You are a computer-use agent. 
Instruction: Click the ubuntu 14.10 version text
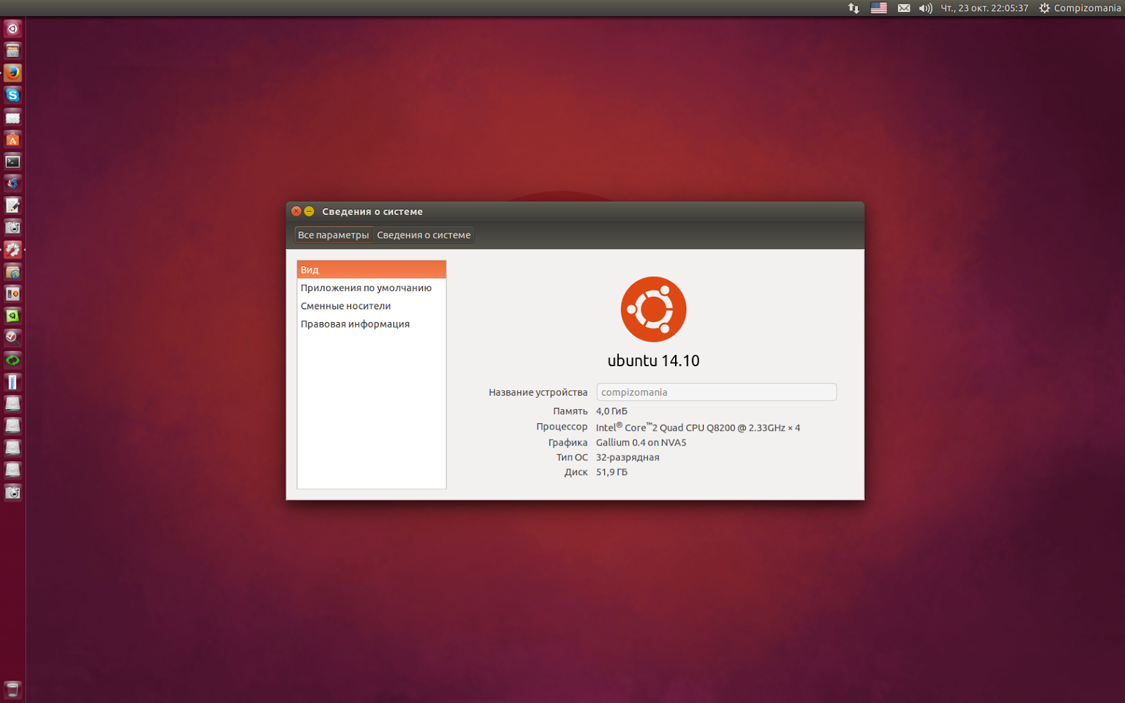point(653,361)
